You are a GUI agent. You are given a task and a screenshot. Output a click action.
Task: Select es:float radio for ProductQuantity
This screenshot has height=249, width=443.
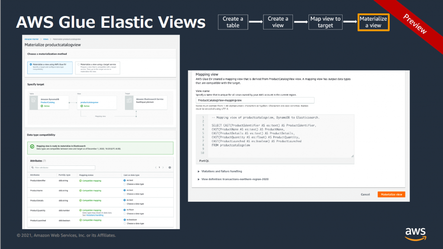[x=125, y=210]
